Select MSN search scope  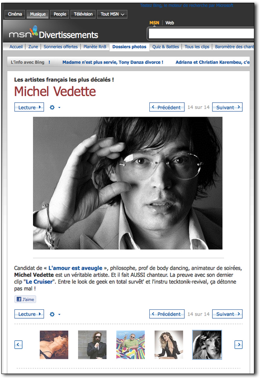click(x=154, y=23)
